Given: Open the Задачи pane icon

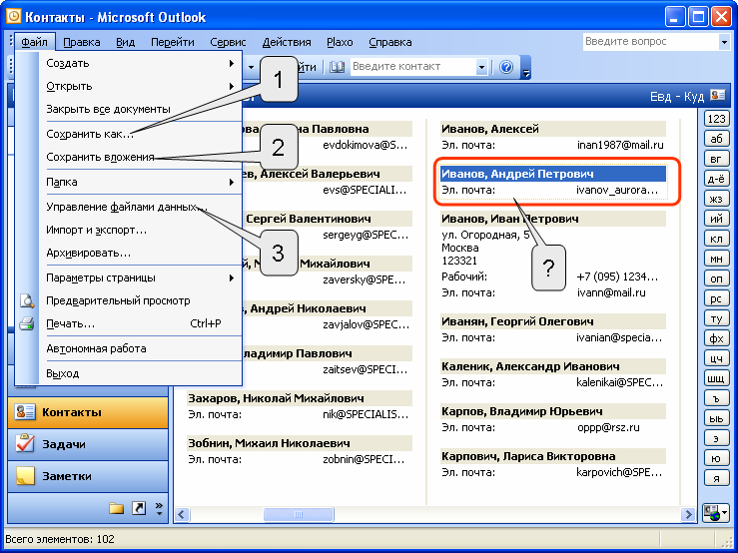Looking at the screenshot, I should (x=25, y=444).
